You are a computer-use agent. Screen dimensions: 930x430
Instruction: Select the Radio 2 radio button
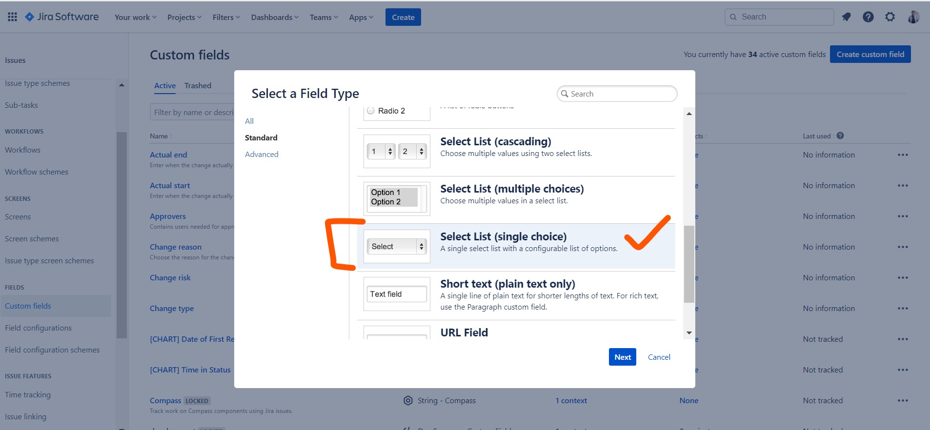coord(371,111)
